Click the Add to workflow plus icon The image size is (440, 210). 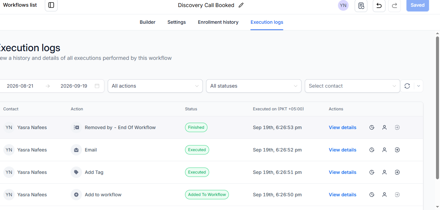click(76, 195)
